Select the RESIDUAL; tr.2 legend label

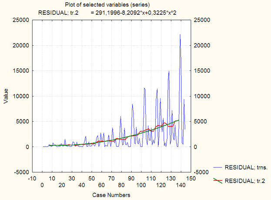point(245,181)
